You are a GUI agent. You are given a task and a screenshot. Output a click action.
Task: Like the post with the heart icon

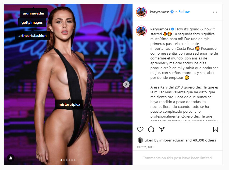click(x=140, y=129)
